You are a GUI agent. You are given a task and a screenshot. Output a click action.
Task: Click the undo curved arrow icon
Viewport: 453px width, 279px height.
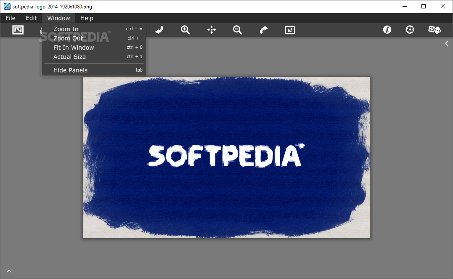159,30
